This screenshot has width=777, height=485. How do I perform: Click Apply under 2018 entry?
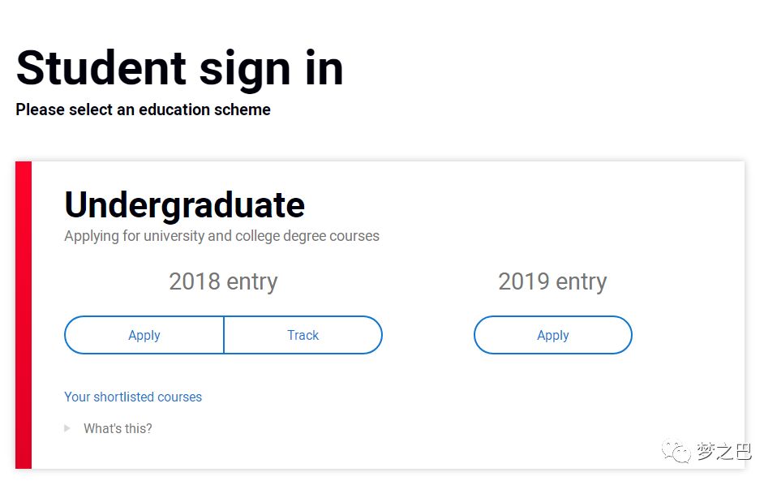[x=144, y=336]
